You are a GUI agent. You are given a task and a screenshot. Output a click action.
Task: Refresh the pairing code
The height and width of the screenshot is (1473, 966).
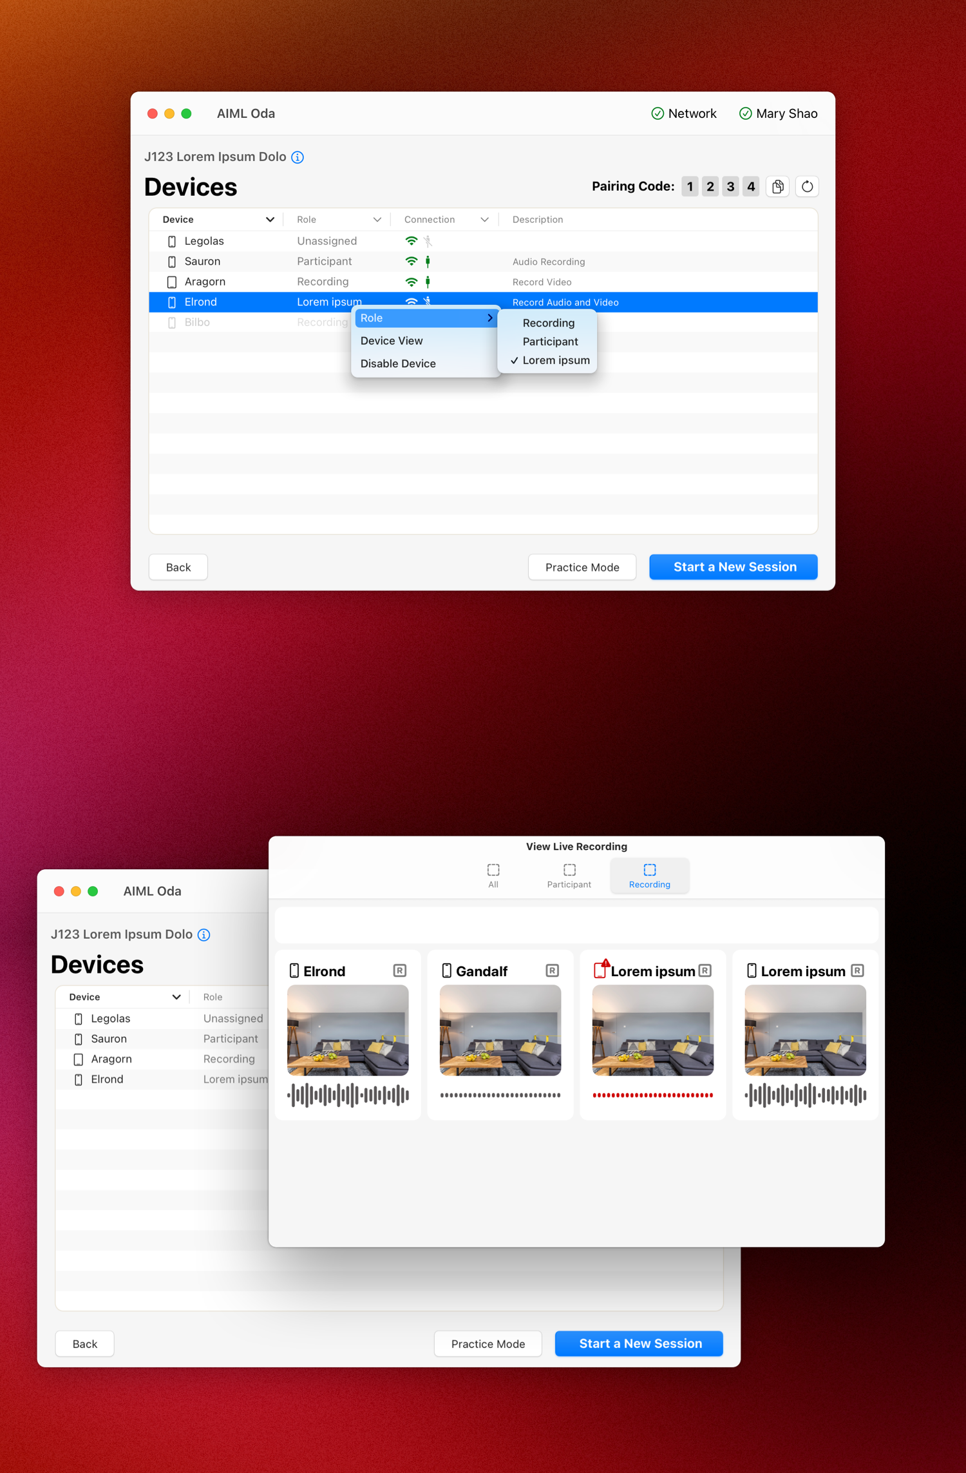coord(807,187)
